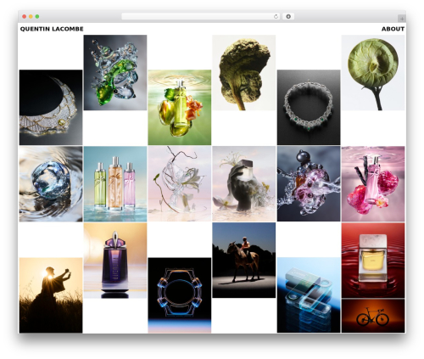
Task: Click the reader/info icon beside the address bar
Action: 288,17
